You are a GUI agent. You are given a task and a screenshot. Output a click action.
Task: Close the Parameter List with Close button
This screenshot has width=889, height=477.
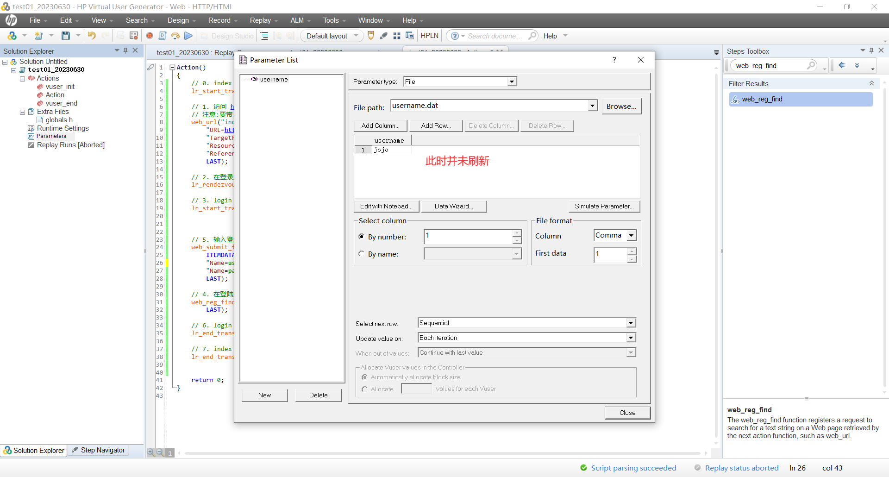tap(627, 413)
